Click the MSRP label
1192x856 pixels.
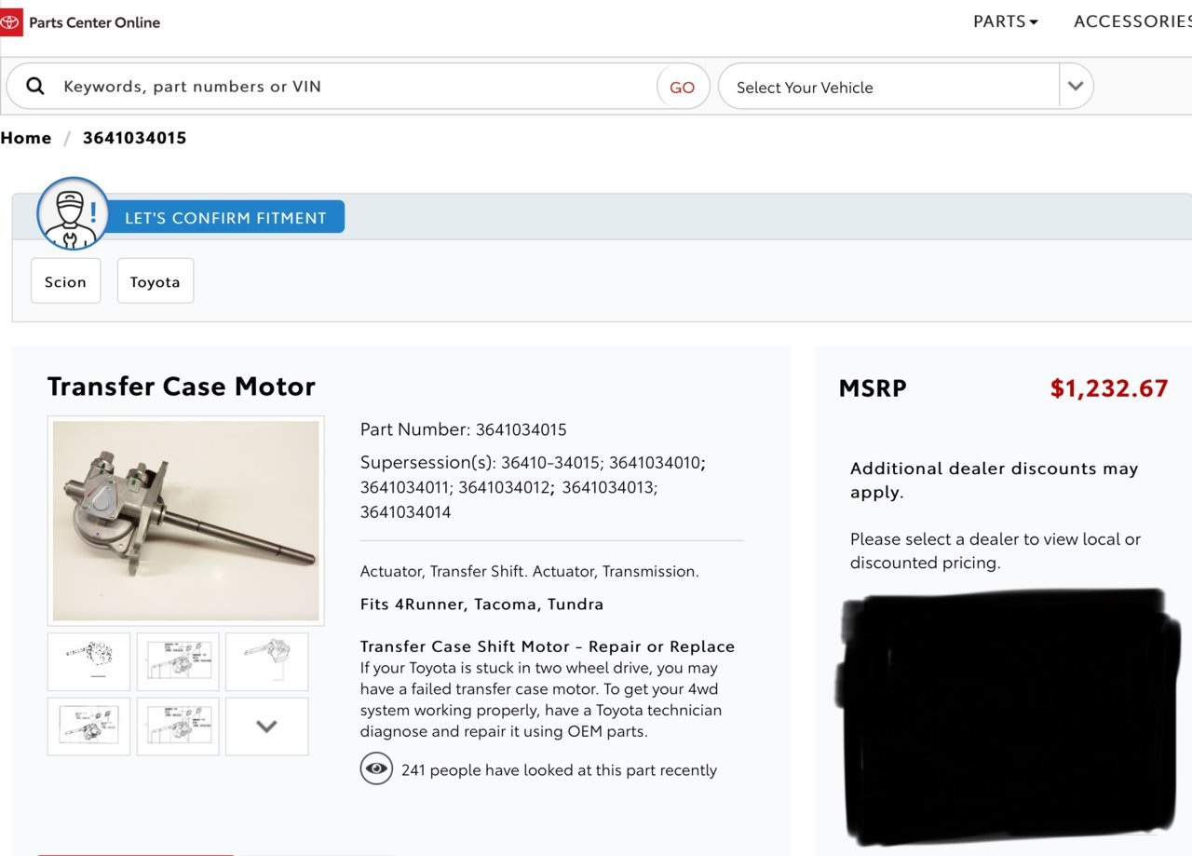873,388
